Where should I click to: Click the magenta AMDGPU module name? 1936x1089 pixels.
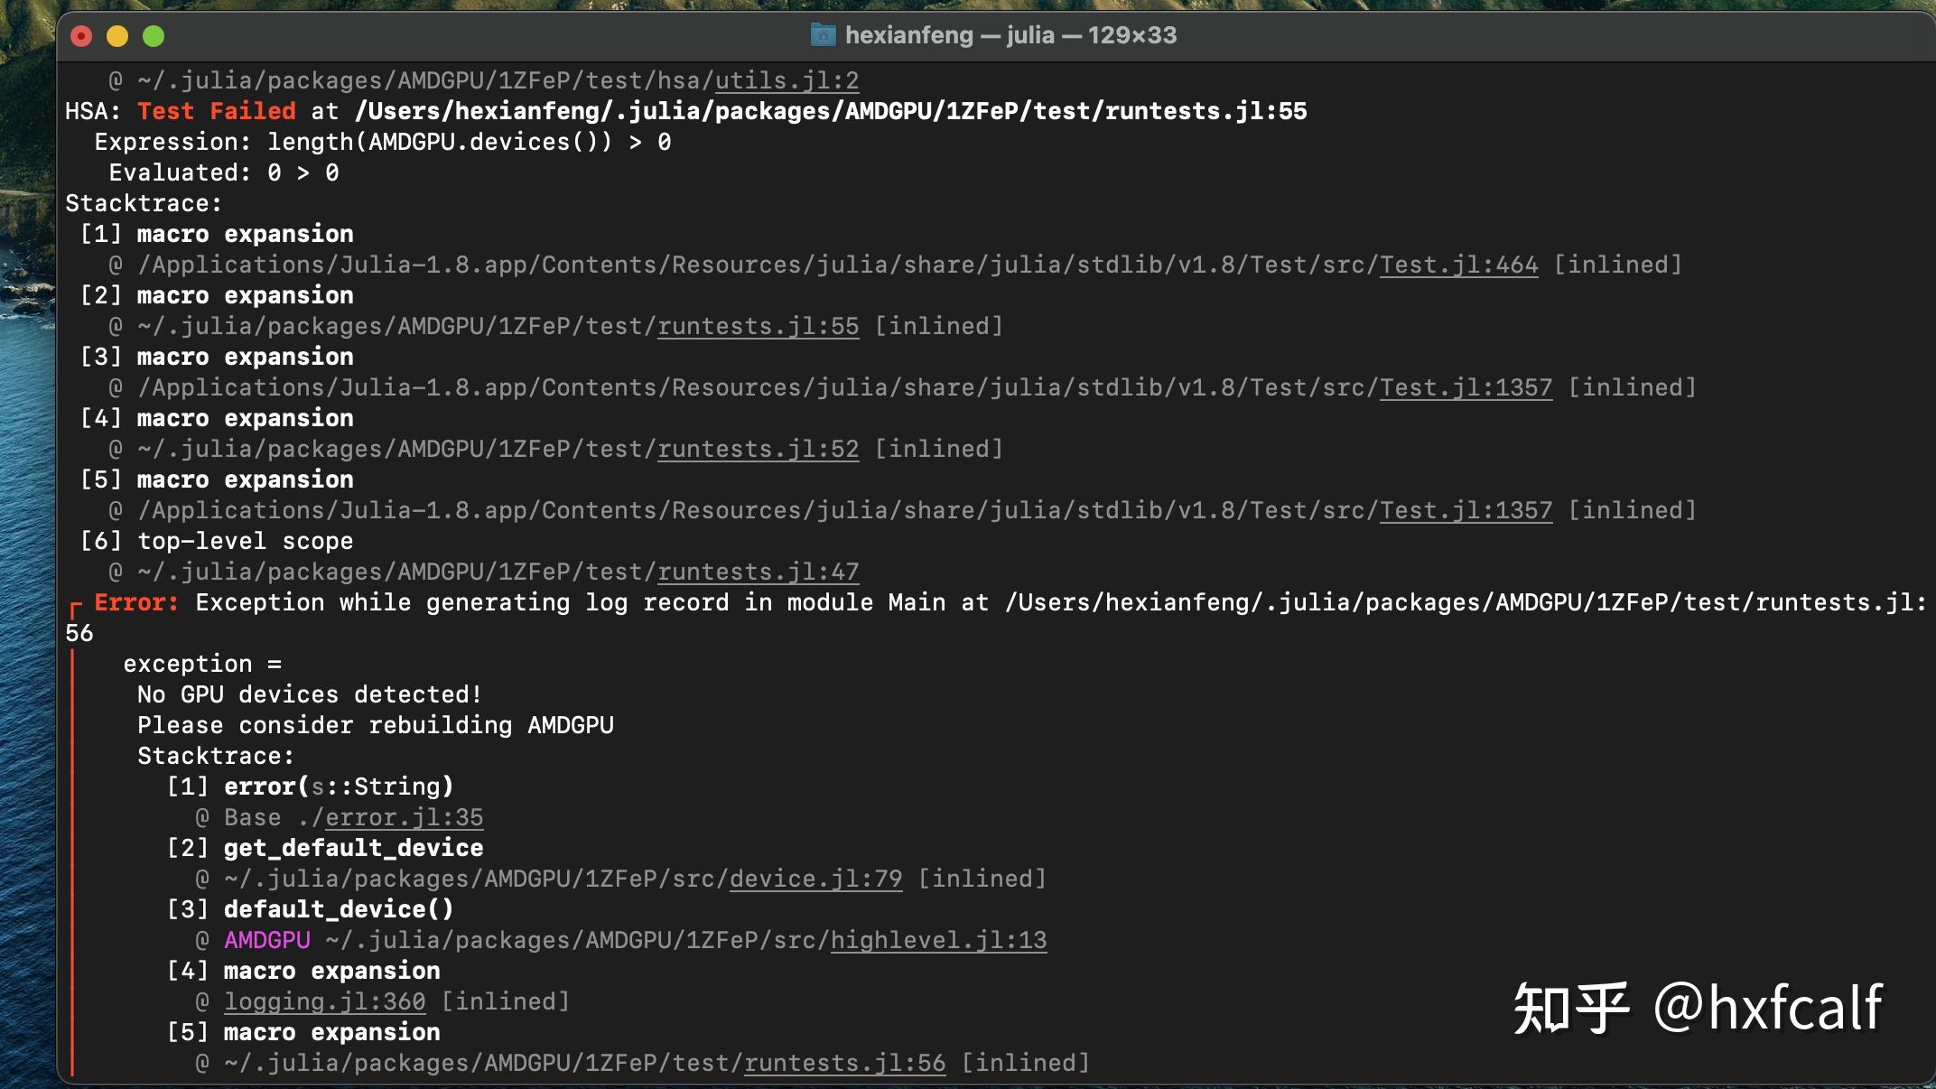point(266,940)
